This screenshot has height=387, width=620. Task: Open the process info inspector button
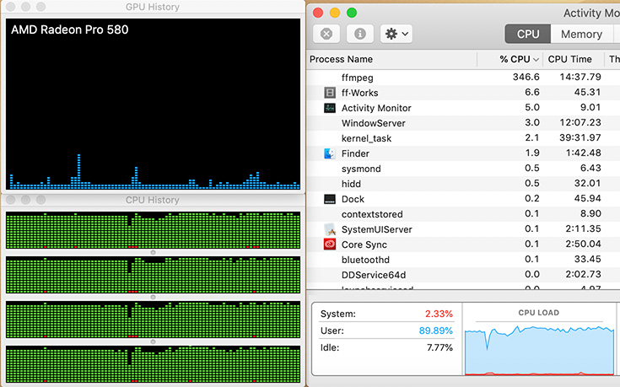click(x=360, y=34)
